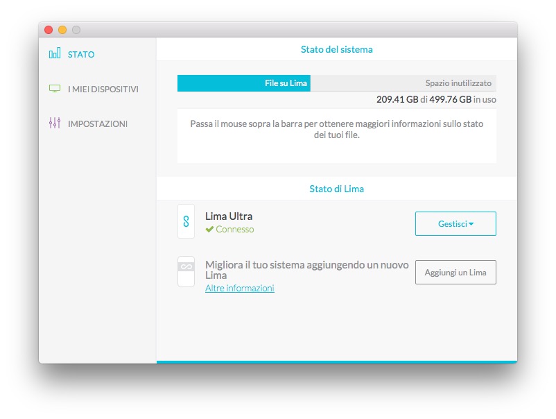Screen dimensions: 556x419
Task: Close the window with red button
Action: 49,30
